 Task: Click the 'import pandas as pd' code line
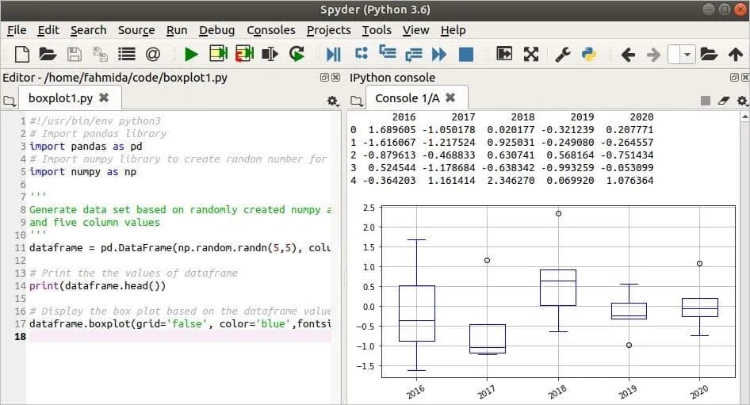[x=86, y=147]
